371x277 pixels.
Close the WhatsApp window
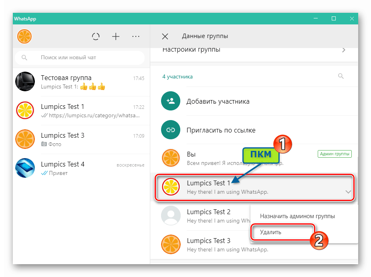tap(352, 18)
